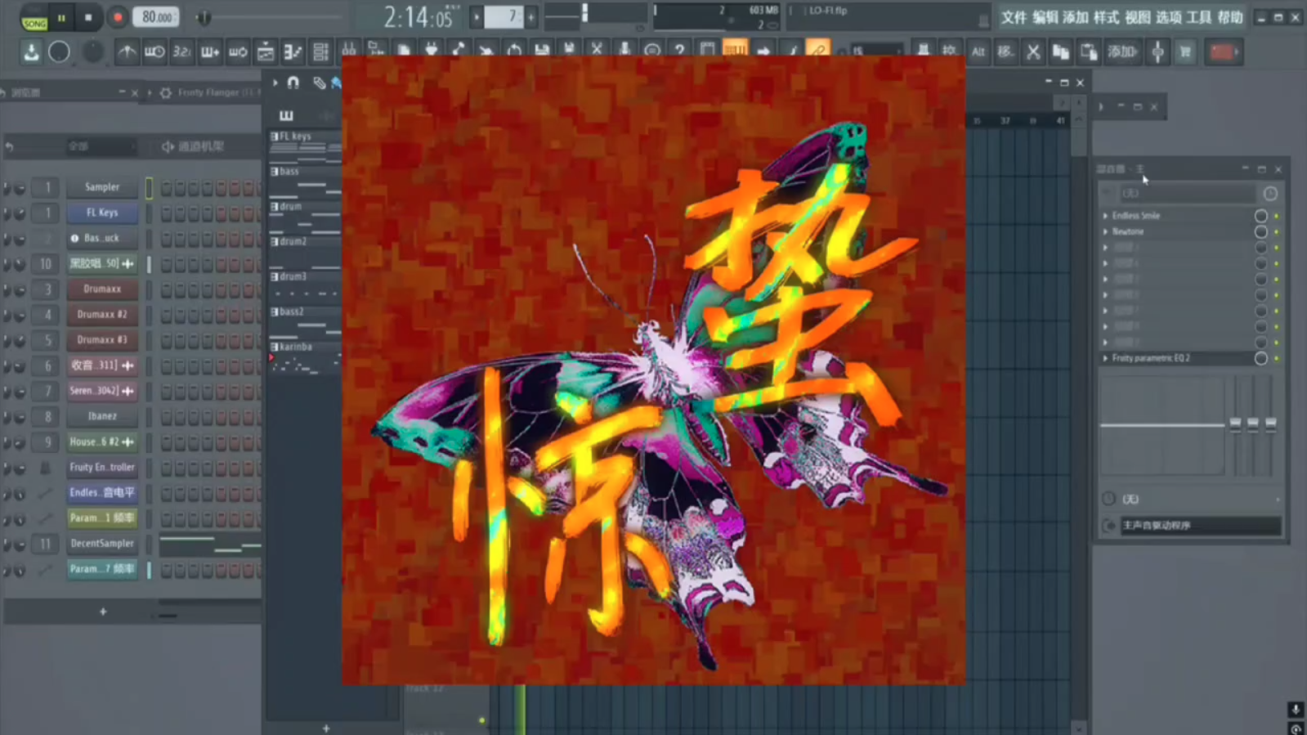1307x735 pixels.
Task: Toggle the metronome icon in toolbar
Action: click(127, 52)
